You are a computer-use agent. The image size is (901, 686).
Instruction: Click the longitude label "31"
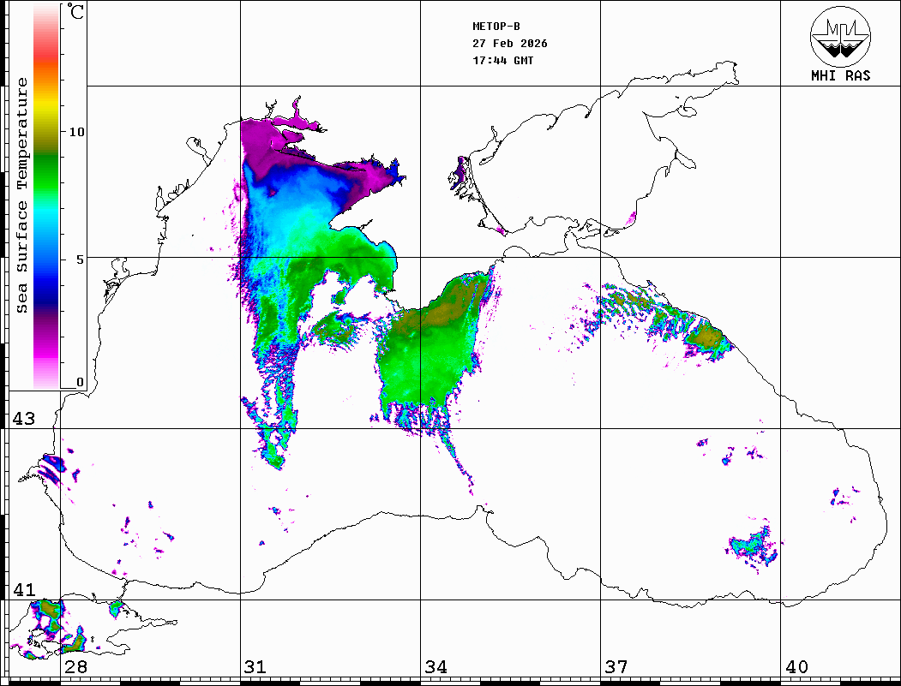point(255,667)
